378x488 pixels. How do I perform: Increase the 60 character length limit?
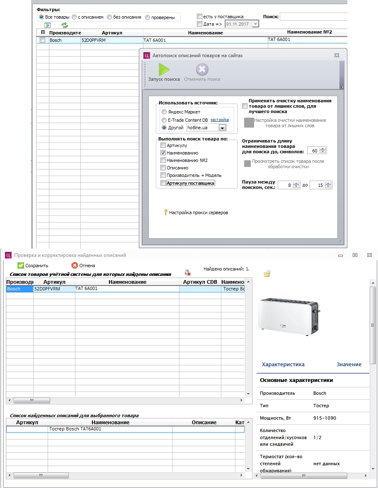click(323, 149)
